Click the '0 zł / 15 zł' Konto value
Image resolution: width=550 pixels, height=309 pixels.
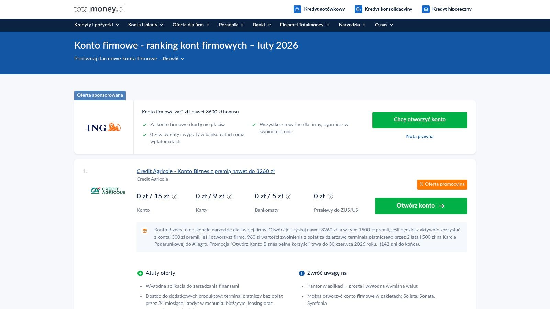pos(153,196)
